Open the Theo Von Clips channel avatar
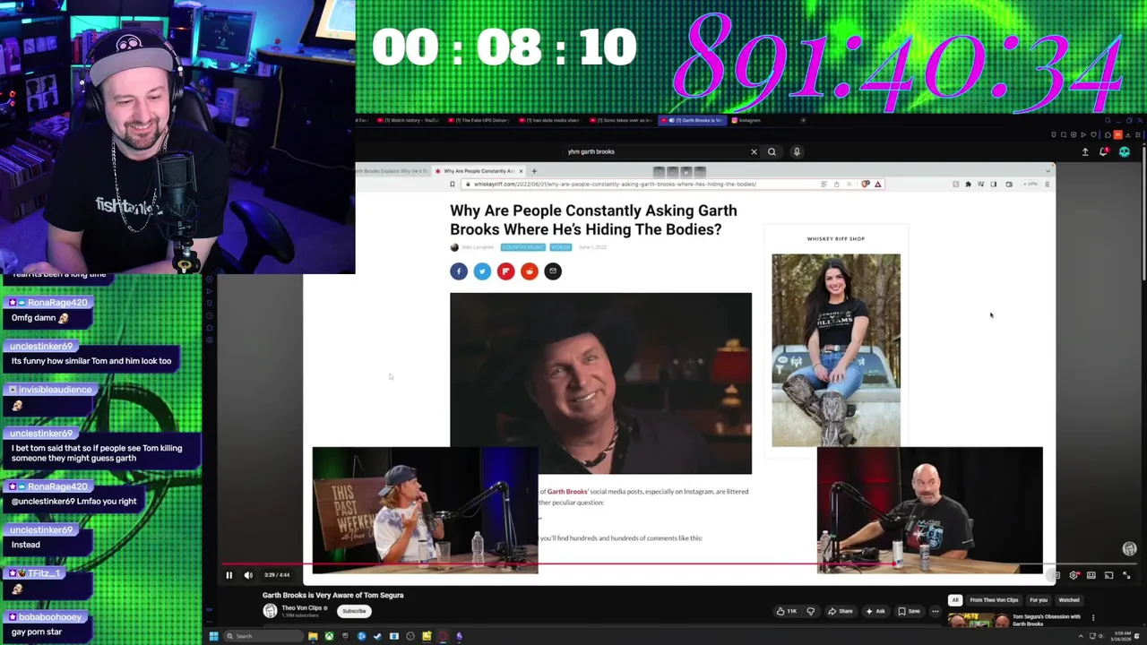Screen dimensions: 1147x645 pos(270,611)
